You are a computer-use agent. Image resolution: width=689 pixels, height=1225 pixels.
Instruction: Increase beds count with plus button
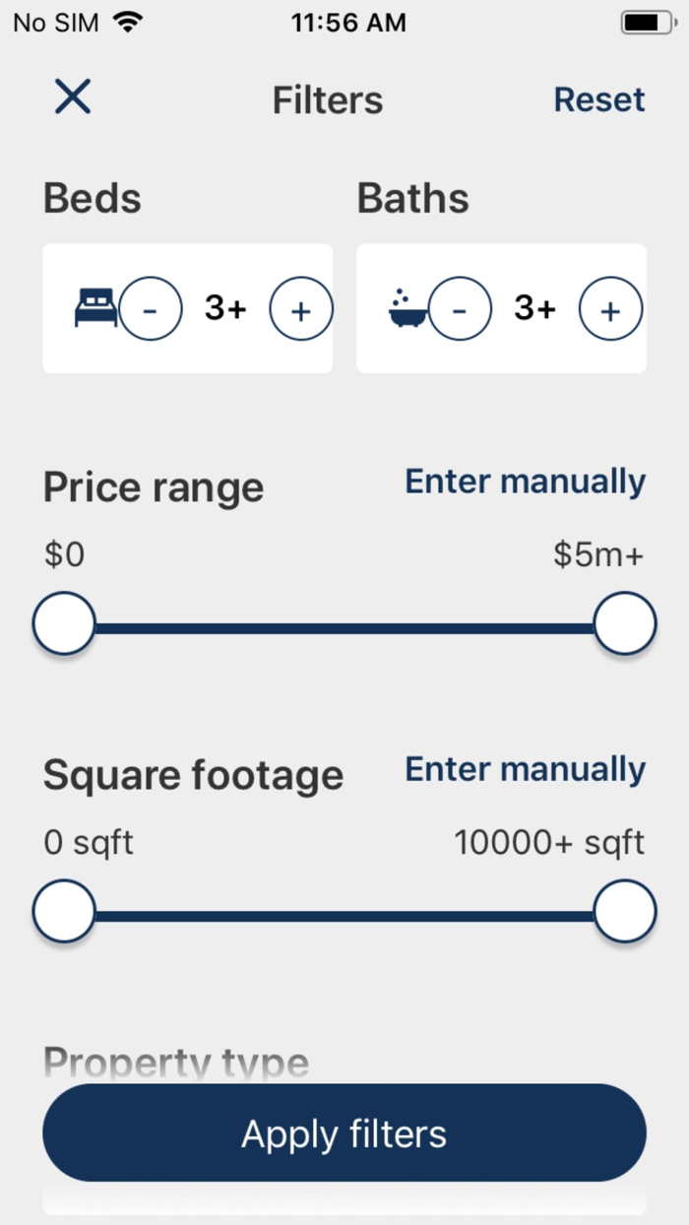tap(301, 309)
